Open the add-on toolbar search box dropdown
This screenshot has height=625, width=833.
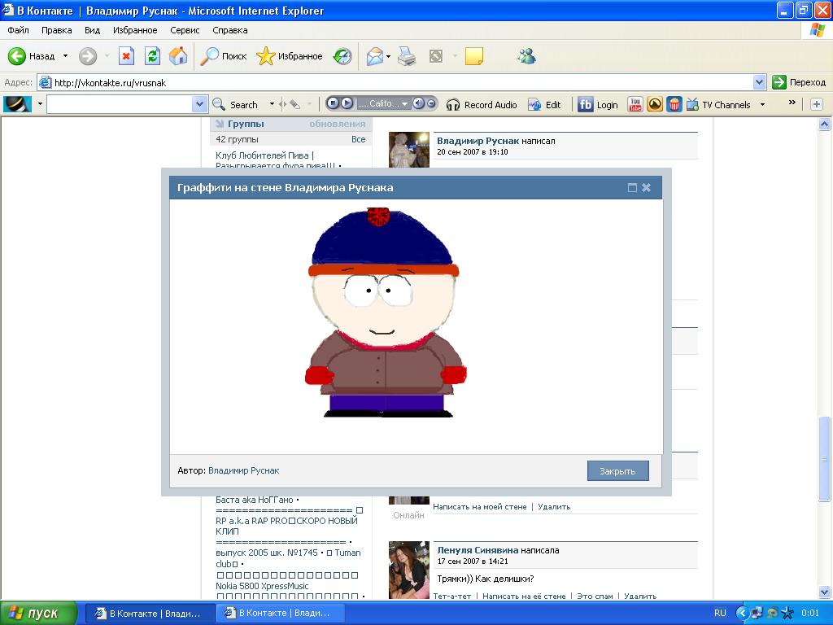click(199, 104)
